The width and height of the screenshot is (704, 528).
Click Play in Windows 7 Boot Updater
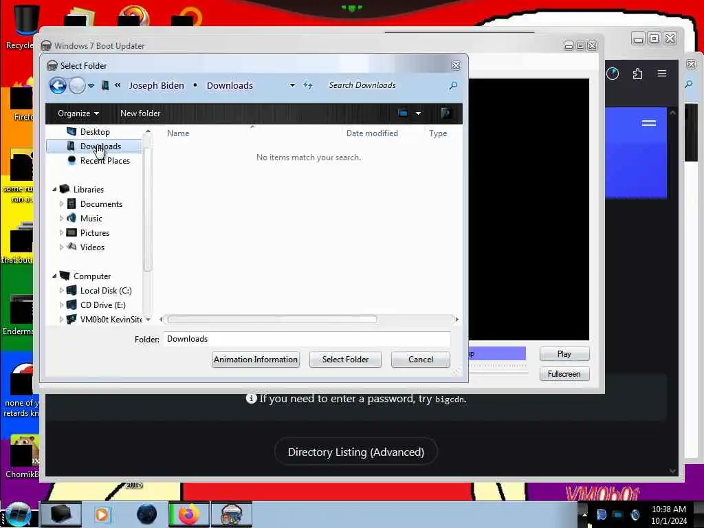tap(564, 354)
